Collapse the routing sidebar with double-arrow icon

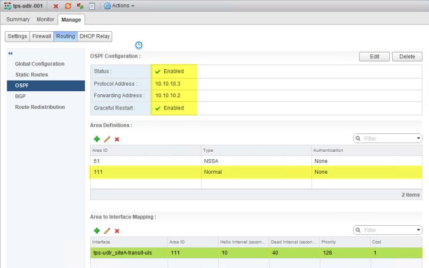[10, 53]
